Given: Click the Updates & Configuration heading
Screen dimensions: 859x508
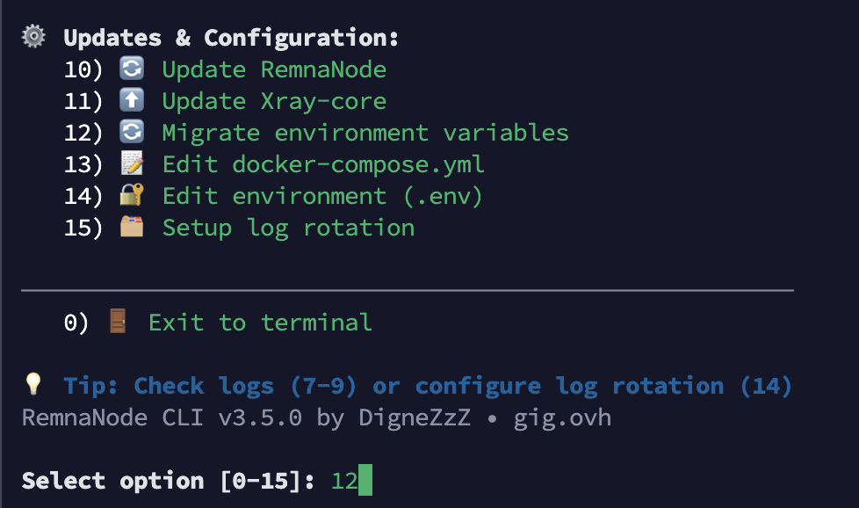Looking at the screenshot, I should [231, 38].
